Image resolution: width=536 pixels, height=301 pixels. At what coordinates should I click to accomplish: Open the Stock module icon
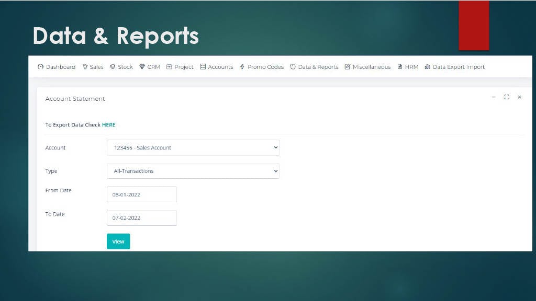(111, 67)
